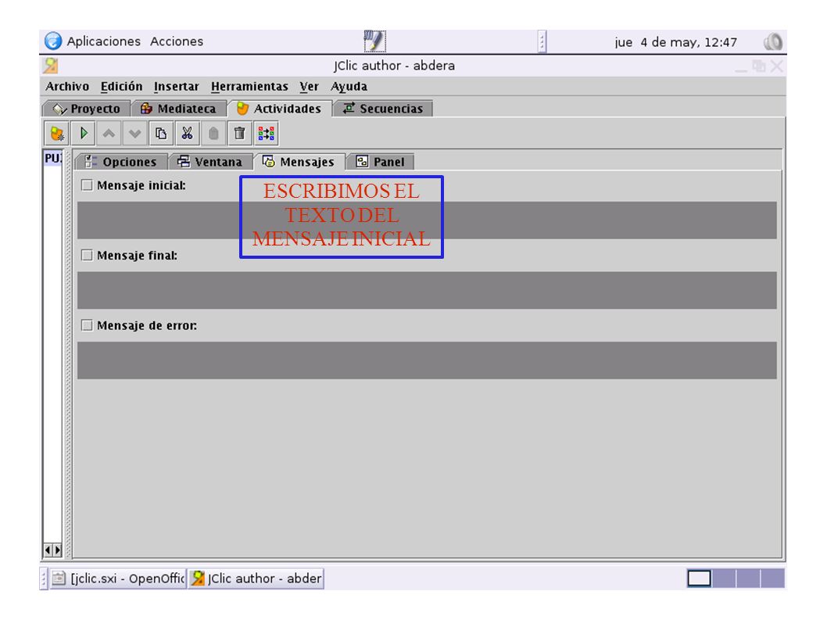Enable the Mensaje inicial checkbox
Screen dimensions: 827x620
pos(87,185)
